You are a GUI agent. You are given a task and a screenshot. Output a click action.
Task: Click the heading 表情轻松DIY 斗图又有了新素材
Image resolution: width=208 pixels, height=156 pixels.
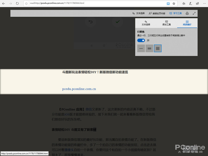tap(74, 130)
